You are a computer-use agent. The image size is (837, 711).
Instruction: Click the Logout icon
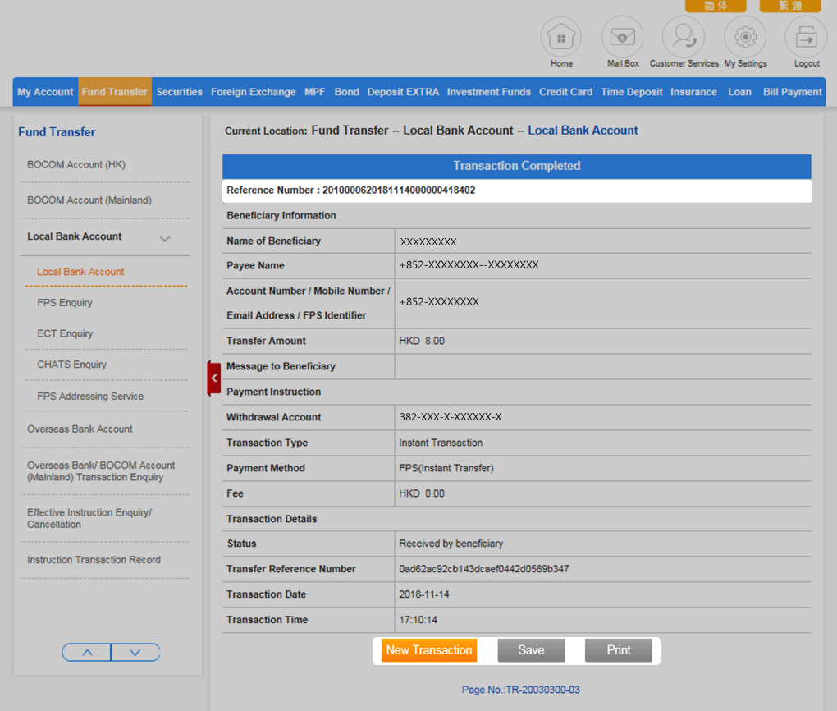[x=806, y=38]
